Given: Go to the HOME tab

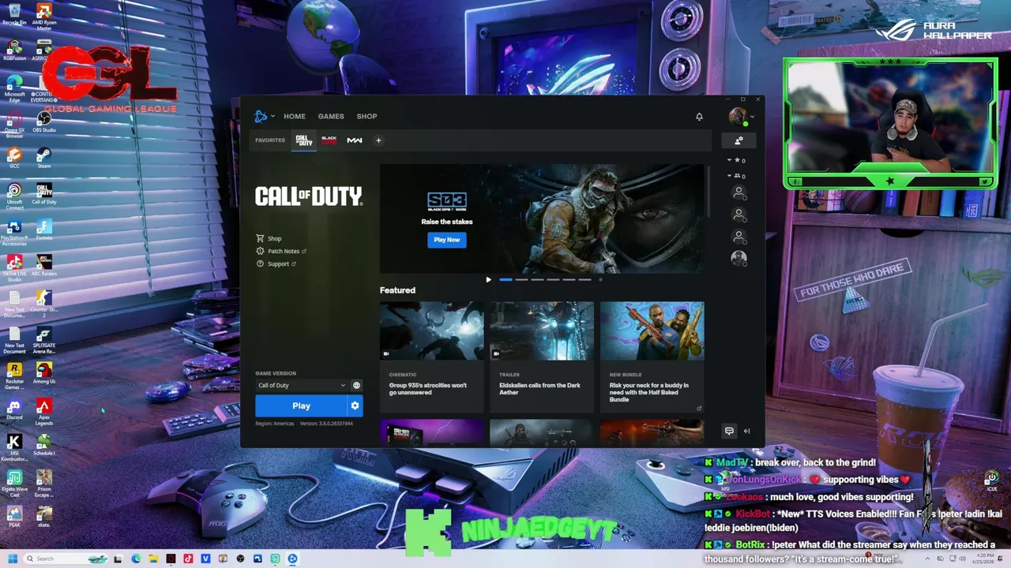Looking at the screenshot, I should (295, 117).
